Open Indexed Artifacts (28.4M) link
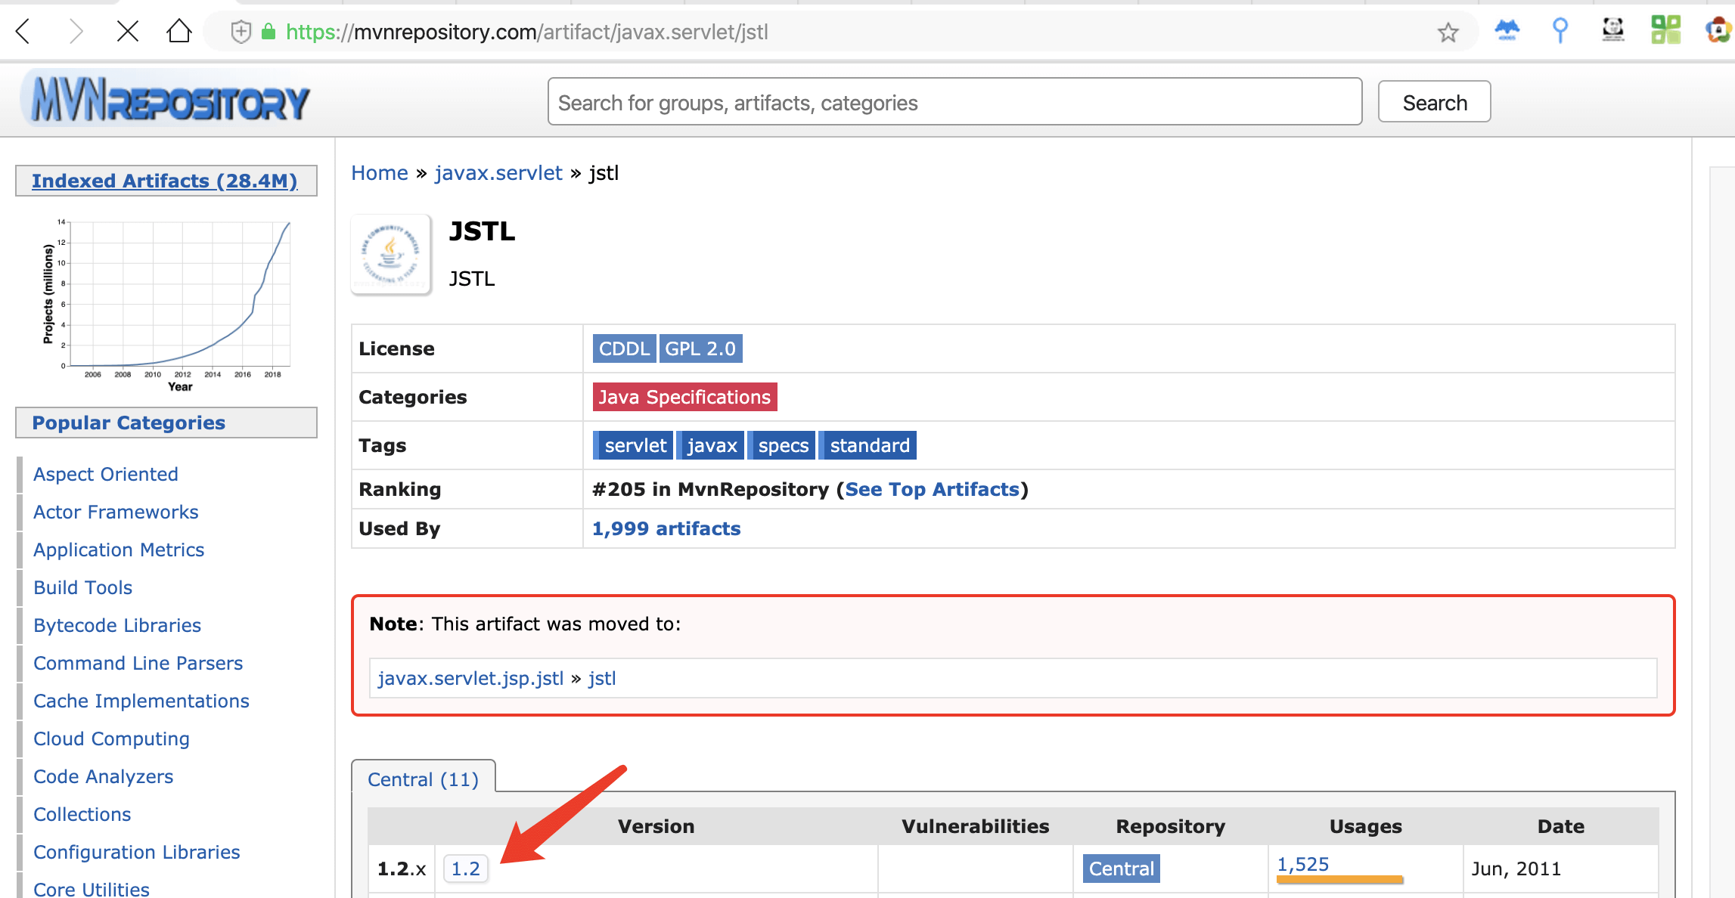Screen dimensions: 1735x898 [165, 181]
